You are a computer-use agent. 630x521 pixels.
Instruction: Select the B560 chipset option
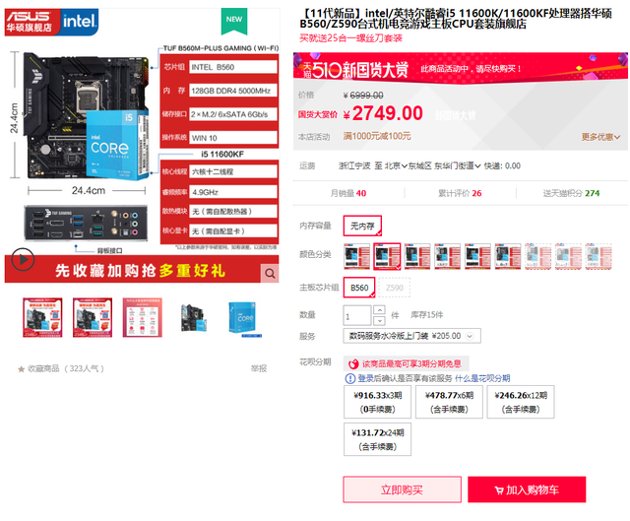[359, 288]
